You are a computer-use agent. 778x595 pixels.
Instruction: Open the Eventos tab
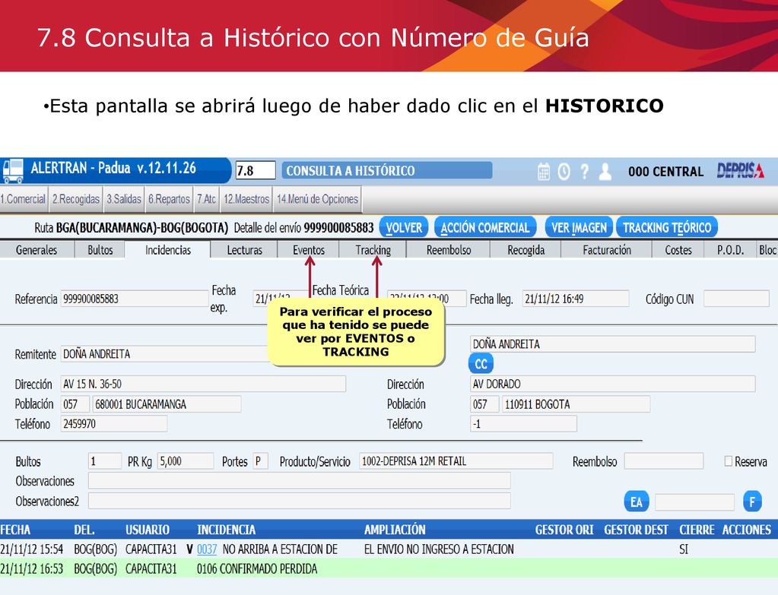(309, 250)
